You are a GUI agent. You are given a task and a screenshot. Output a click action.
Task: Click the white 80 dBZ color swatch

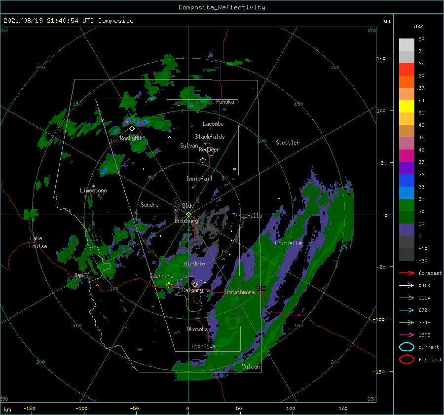[x=407, y=44]
